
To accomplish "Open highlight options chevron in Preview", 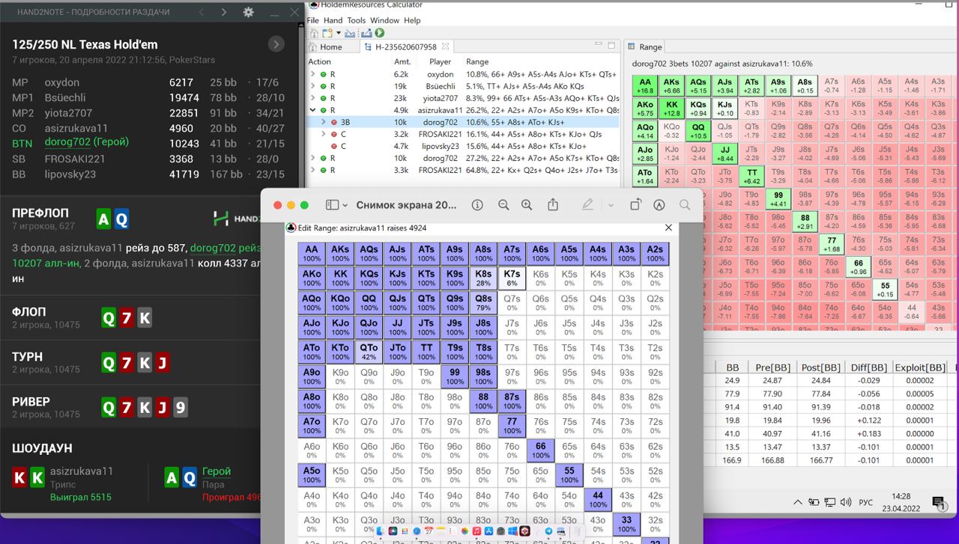I will 611,205.
